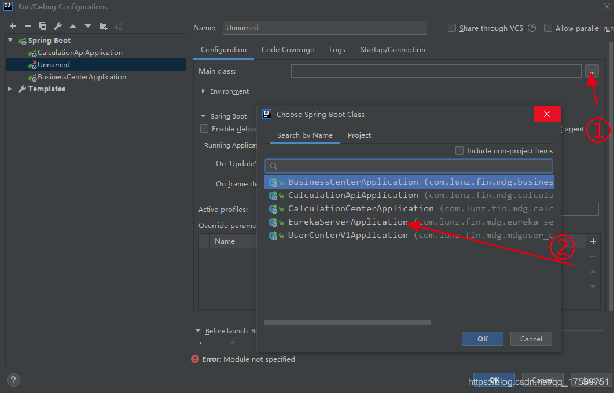Click the Name column header
This screenshot has width=614, height=393.
tap(225, 241)
